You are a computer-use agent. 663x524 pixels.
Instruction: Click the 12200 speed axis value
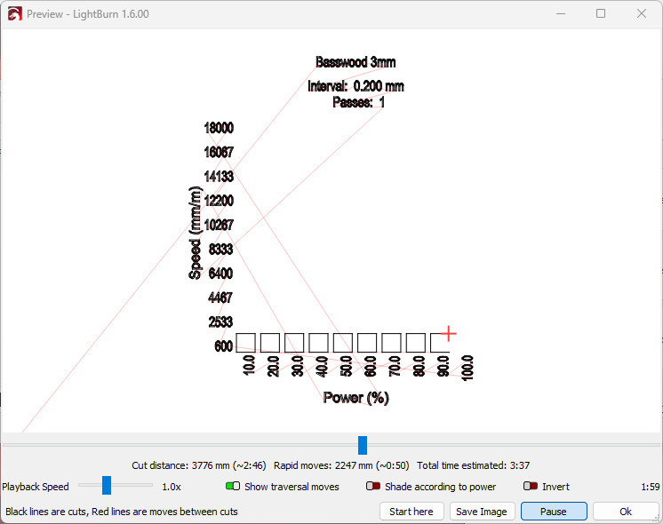[219, 201]
